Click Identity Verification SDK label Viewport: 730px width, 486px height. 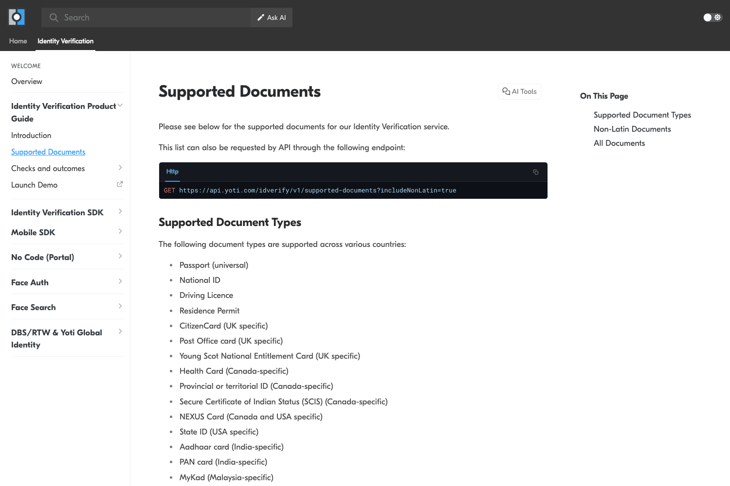[57, 212]
